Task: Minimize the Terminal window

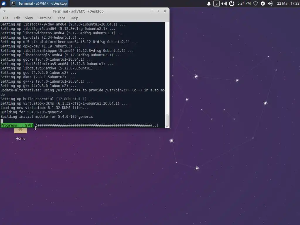Action: (x=152, y=11)
